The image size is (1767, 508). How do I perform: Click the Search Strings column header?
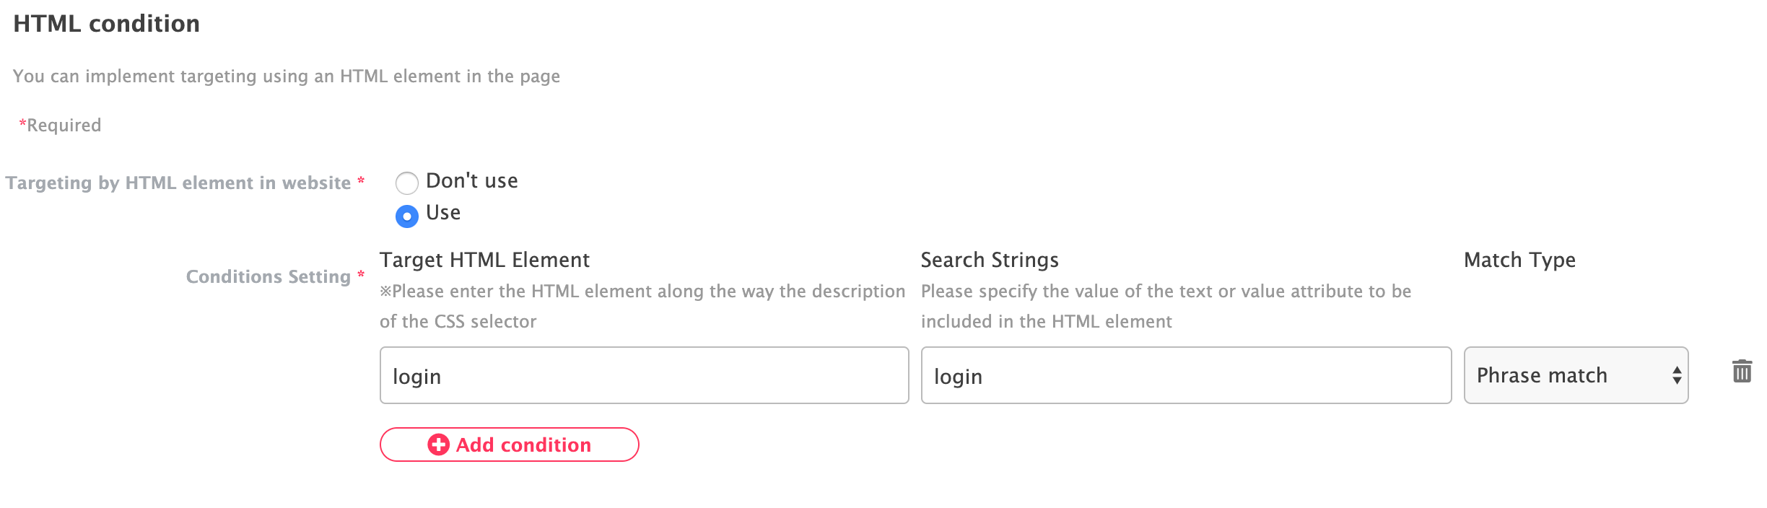(x=989, y=260)
